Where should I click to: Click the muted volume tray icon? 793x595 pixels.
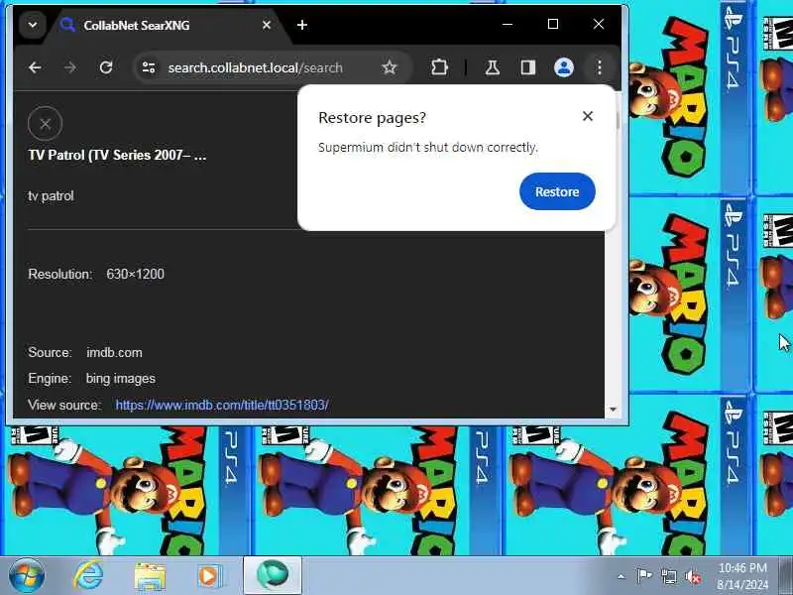(692, 576)
